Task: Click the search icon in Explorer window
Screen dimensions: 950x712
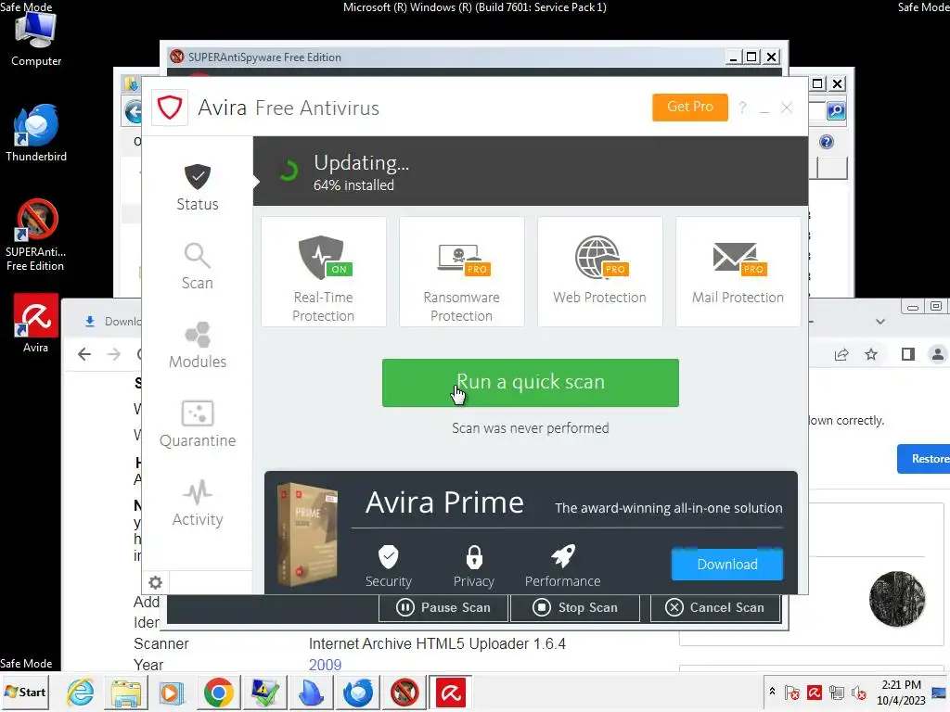Action: tap(836, 111)
